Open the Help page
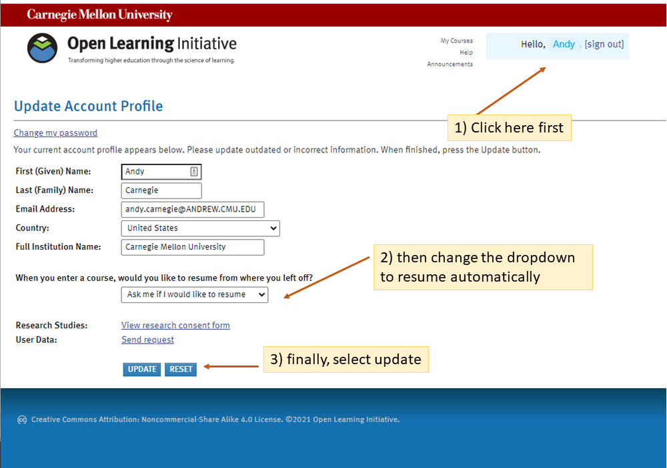The height and width of the screenshot is (468, 667). pyautogui.click(x=466, y=52)
